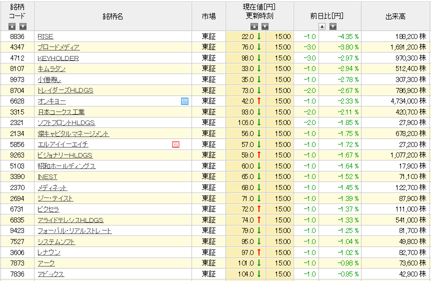The width and height of the screenshot is (431, 281).
Task: Sort stock code column ascending
Action: click(12, 26)
